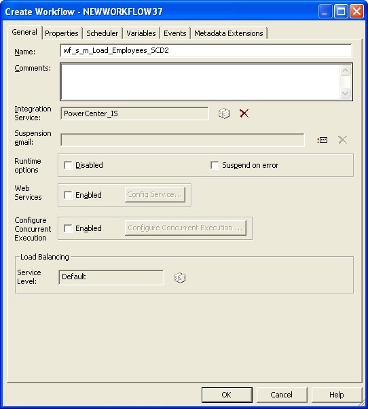Minimize the Create Workflow window
This screenshot has width=368, height=409.
pos(325,12)
